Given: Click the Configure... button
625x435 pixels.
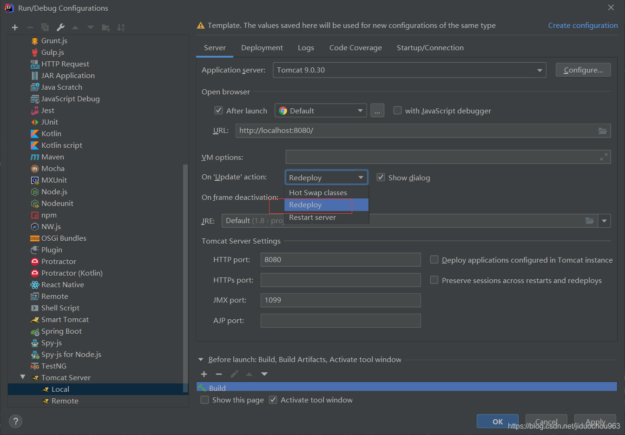Looking at the screenshot, I should [x=583, y=70].
